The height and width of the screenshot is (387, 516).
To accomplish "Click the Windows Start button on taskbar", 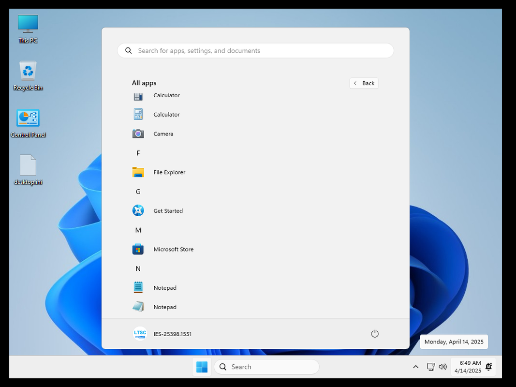I will pos(202,367).
